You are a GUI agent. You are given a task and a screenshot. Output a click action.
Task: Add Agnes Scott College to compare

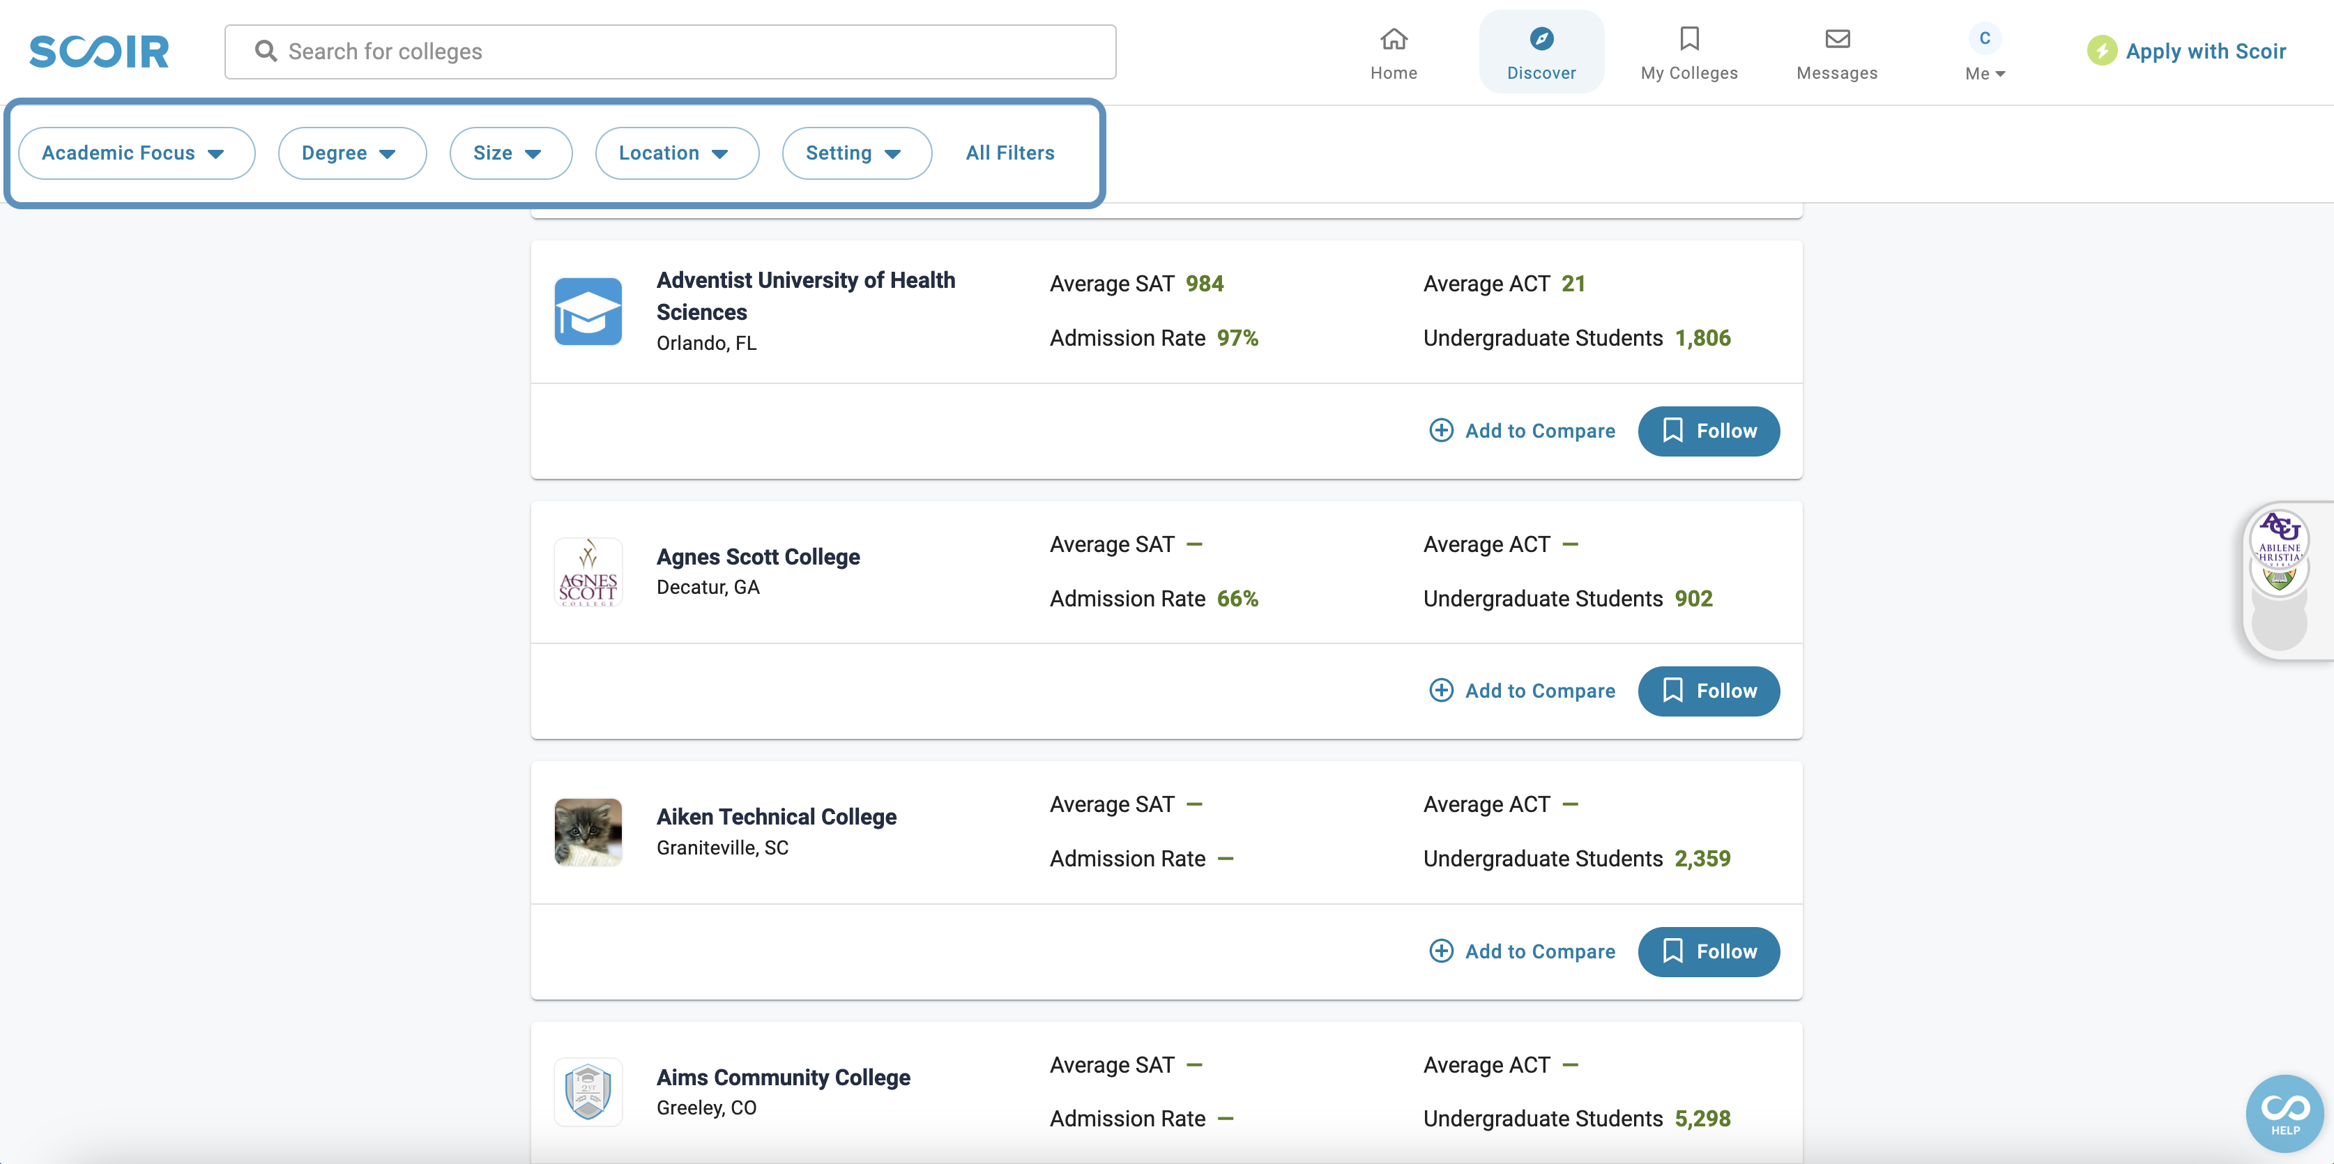point(1521,691)
